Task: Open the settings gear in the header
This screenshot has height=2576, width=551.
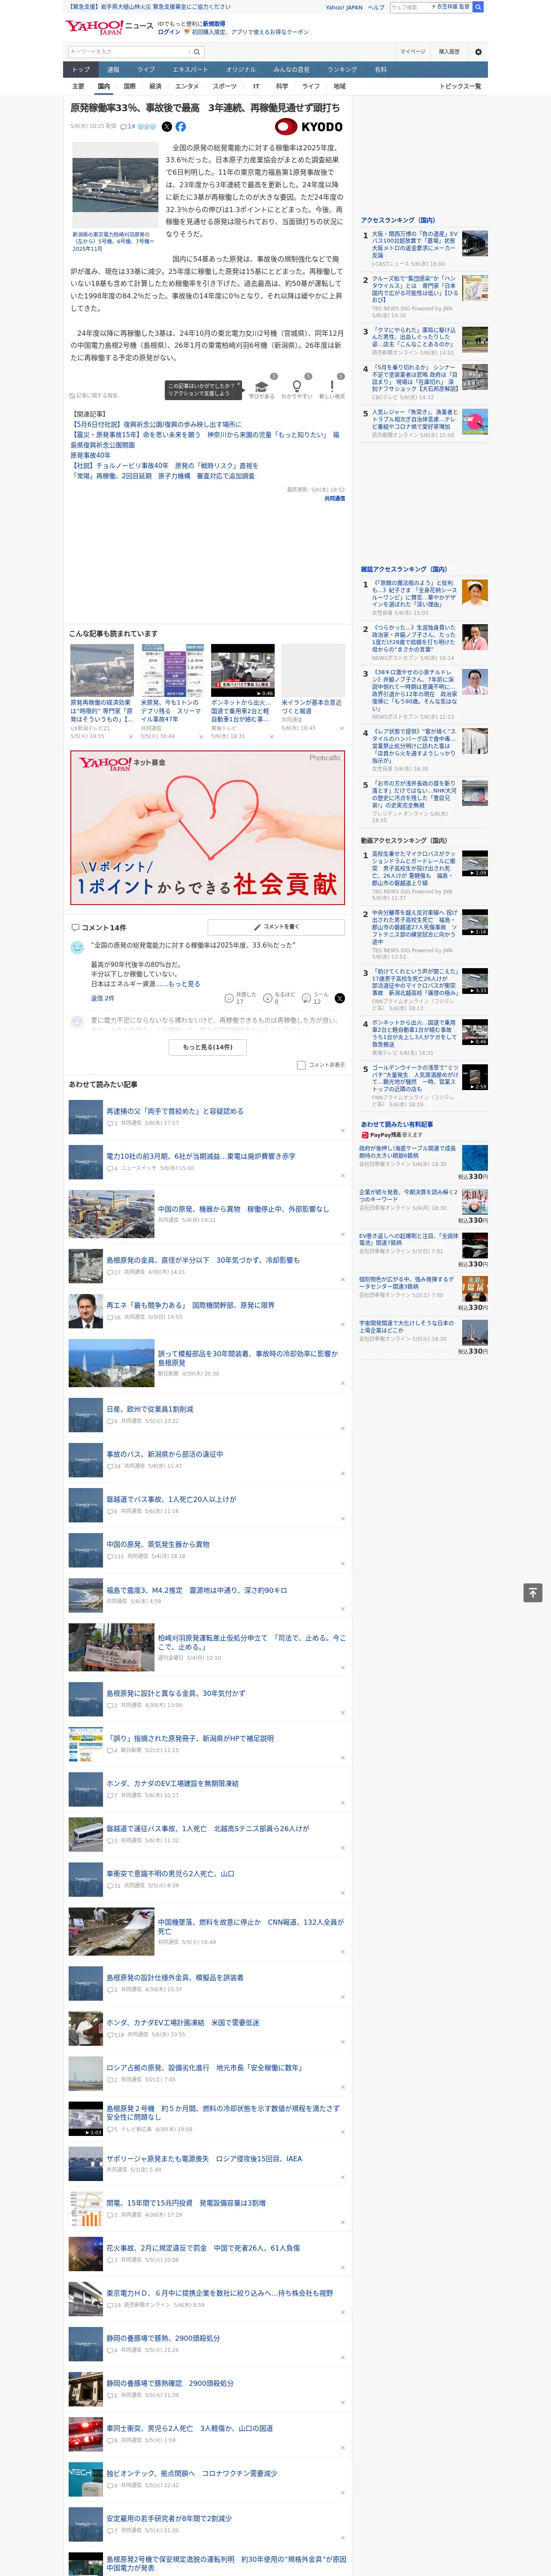Action: click(x=478, y=52)
